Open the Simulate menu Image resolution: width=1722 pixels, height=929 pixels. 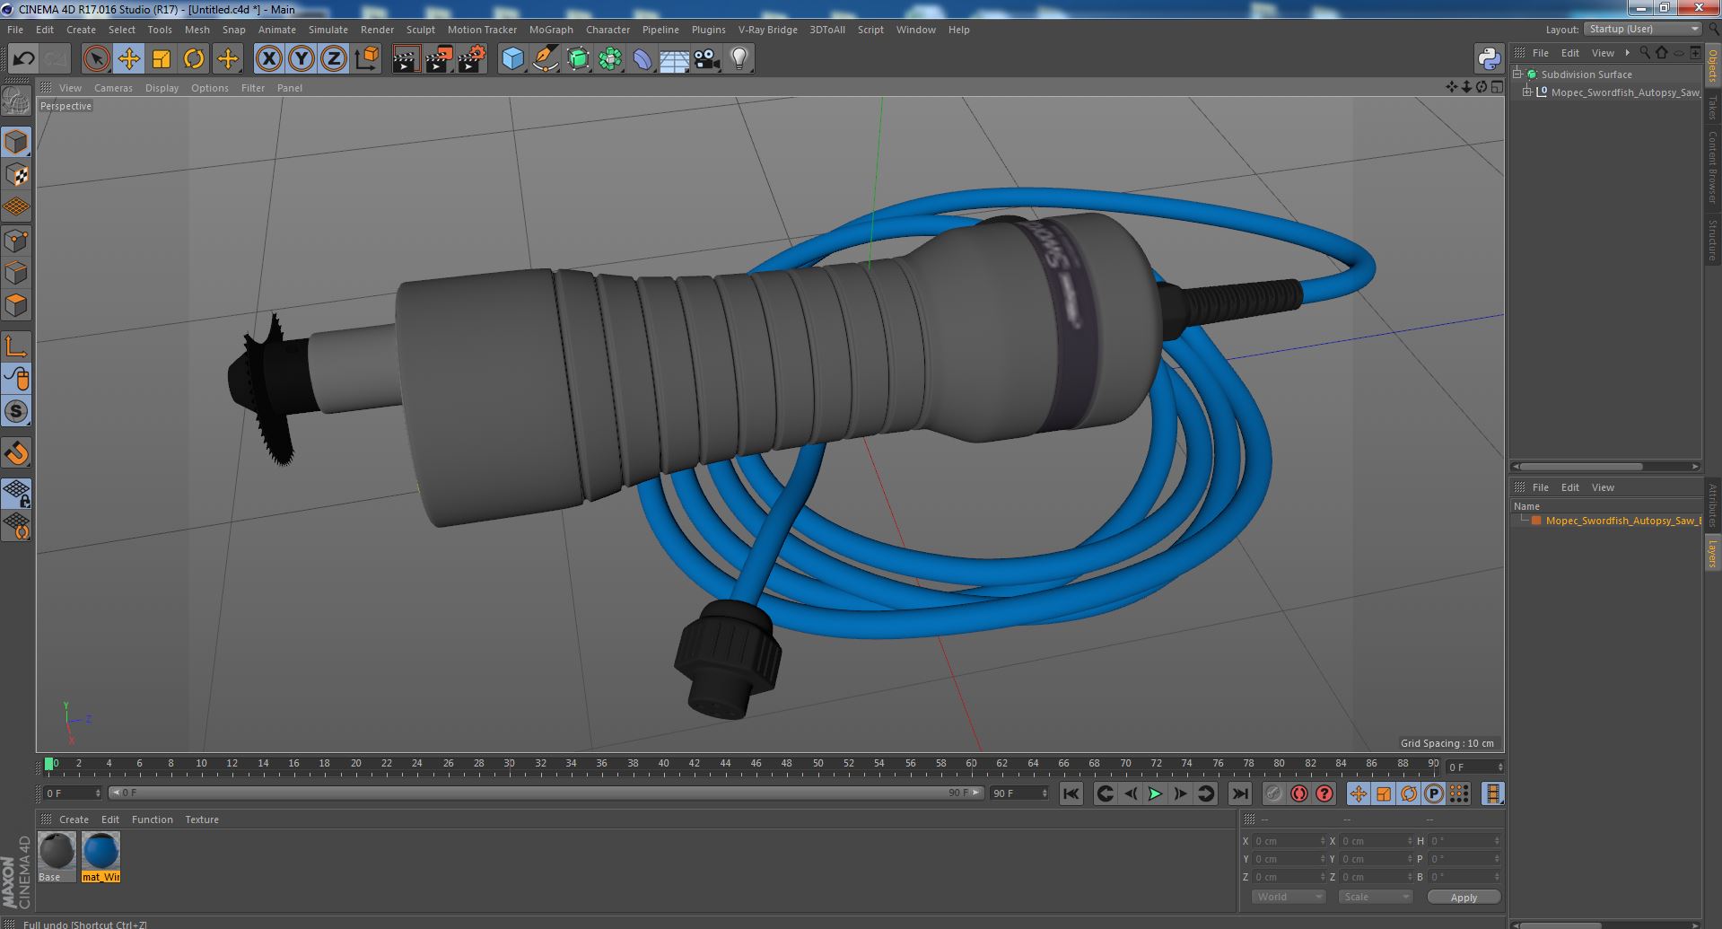click(x=328, y=30)
